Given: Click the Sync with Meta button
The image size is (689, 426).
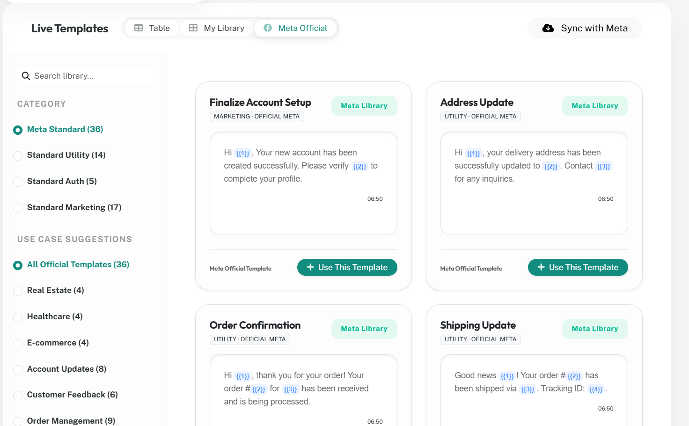Looking at the screenshot, I should click(585, 28).
